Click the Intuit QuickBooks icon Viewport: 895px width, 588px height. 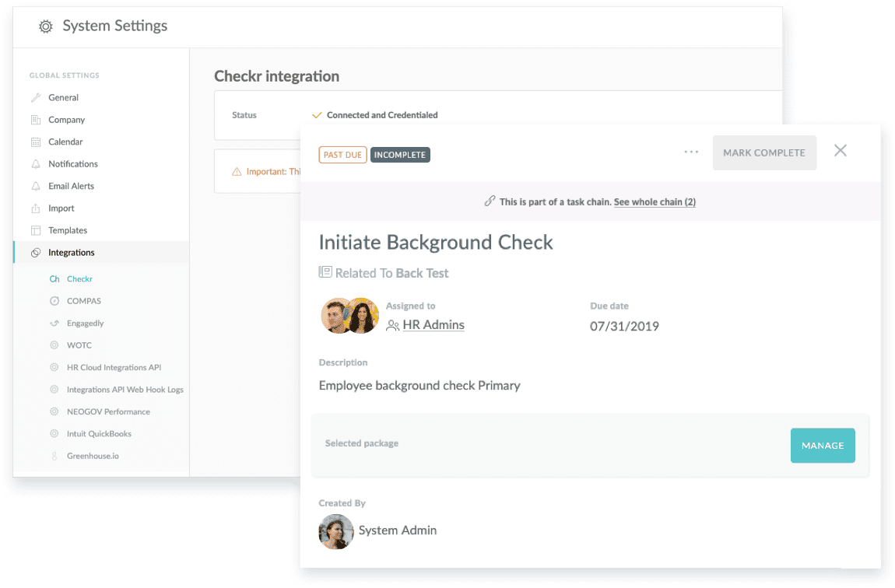[x=54, y=433]
